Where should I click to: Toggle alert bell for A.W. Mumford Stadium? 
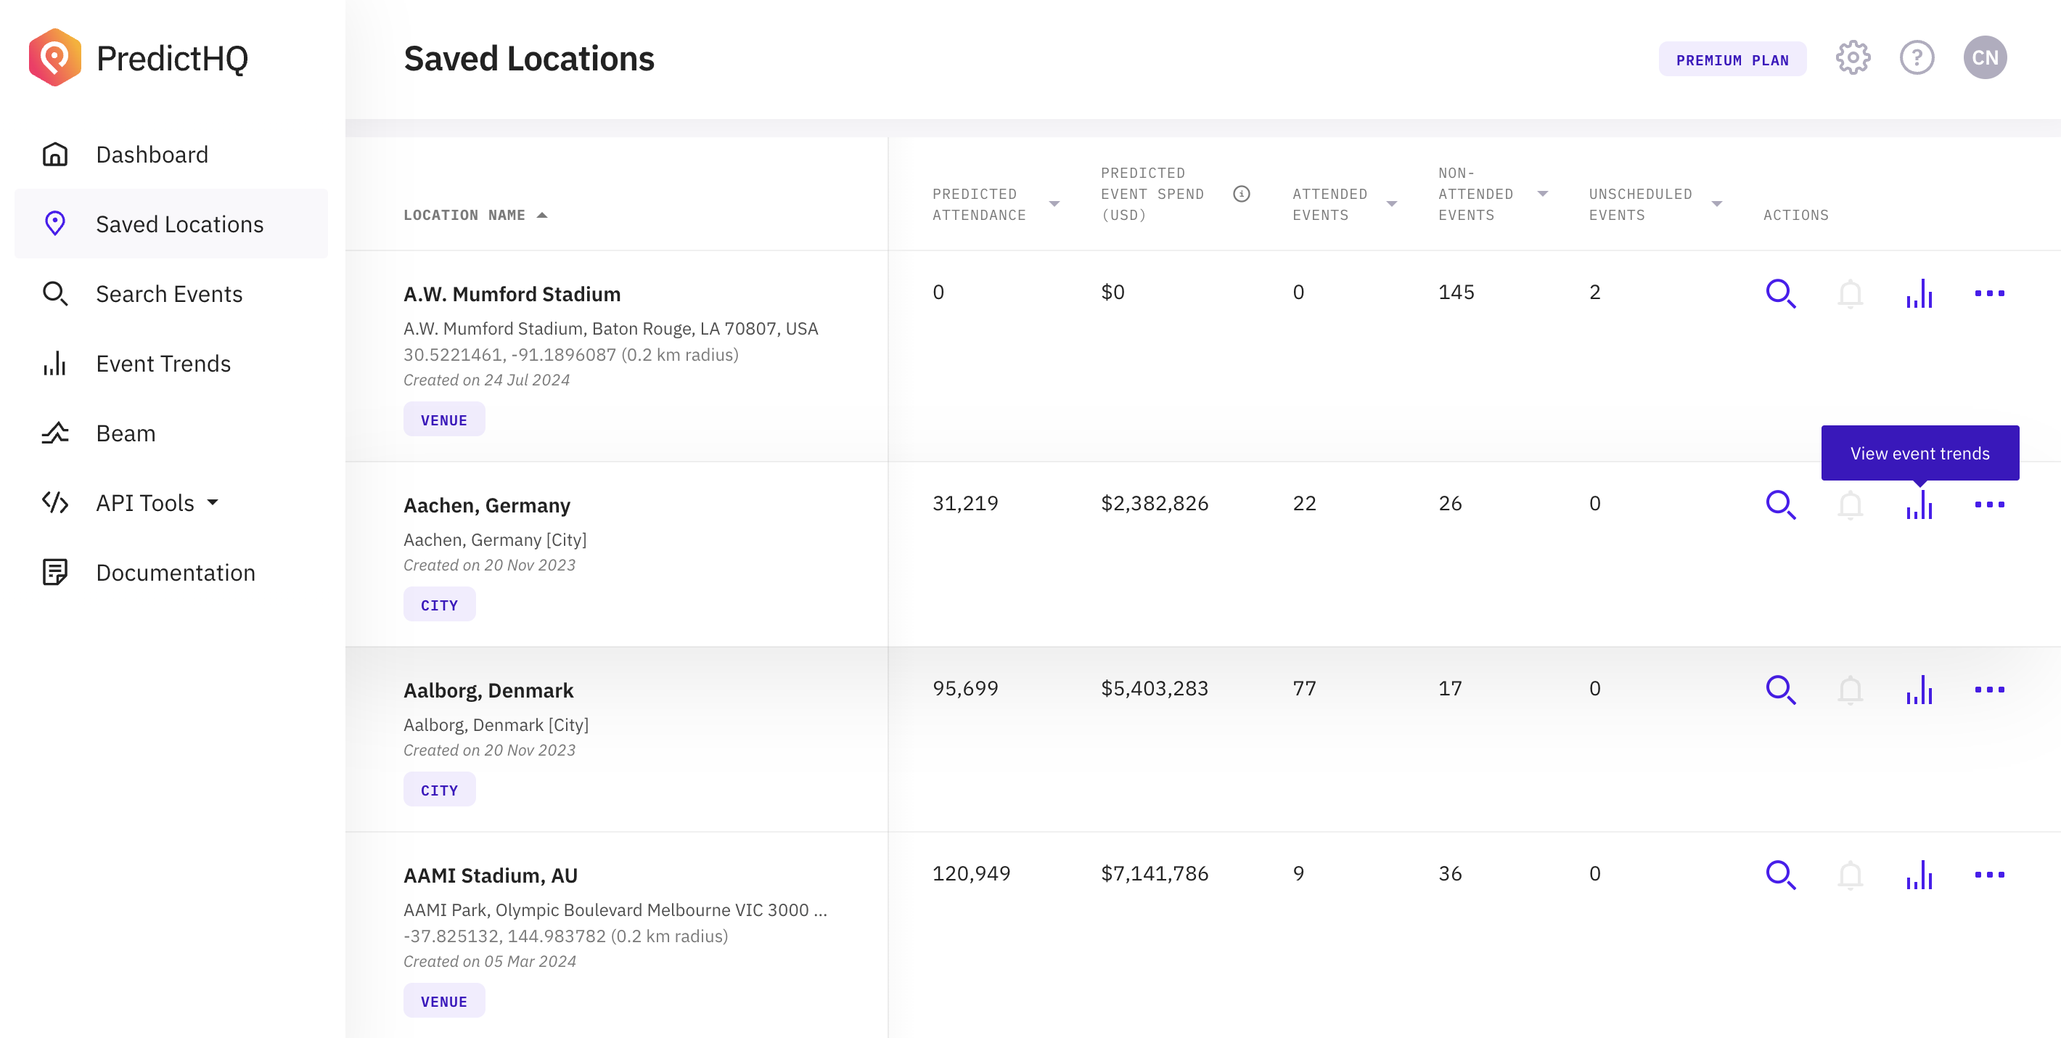[1850, 293]
